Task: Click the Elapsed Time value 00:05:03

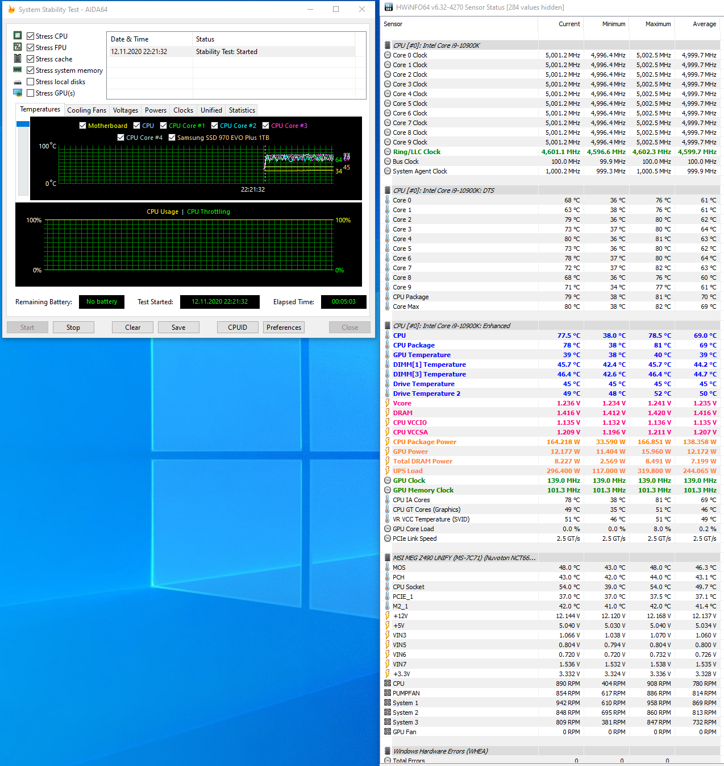Action: click(x=344, y=302)
